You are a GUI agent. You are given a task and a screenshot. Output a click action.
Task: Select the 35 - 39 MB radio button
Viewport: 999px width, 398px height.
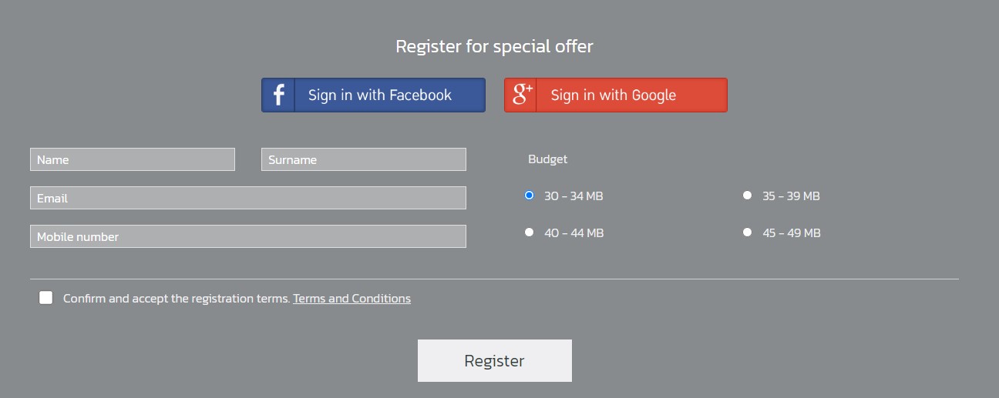pos(747,196)
